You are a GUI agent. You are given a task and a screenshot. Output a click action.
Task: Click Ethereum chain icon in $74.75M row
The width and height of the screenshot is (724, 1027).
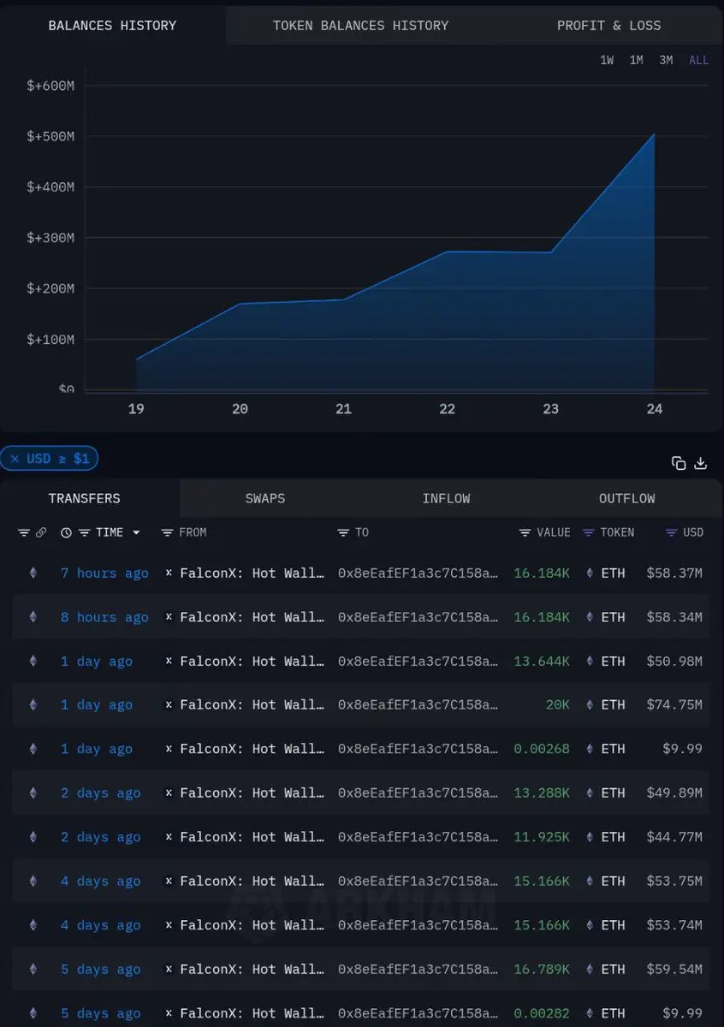click(x=33, y=705)
